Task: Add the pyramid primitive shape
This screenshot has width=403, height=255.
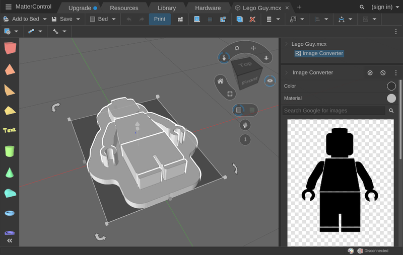Action: coord(10,69)
